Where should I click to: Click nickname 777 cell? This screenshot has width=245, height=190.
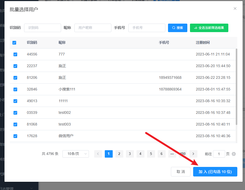(x=62, y=54)
